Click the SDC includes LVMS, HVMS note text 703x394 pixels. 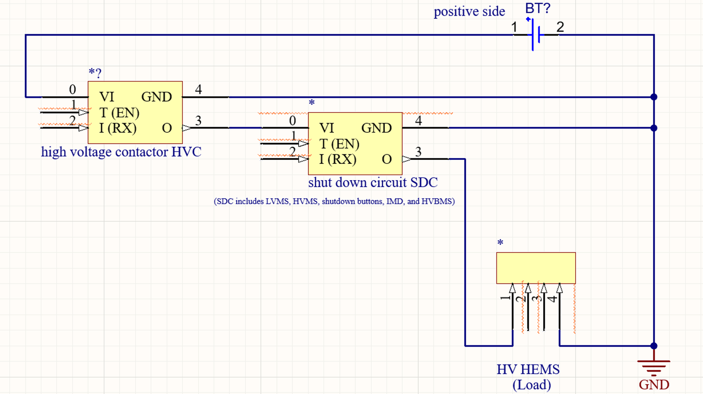tap(334, 201)
